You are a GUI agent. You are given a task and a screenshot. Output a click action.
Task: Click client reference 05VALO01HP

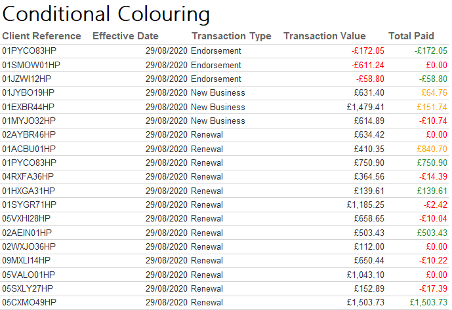[x=29, y=275]
